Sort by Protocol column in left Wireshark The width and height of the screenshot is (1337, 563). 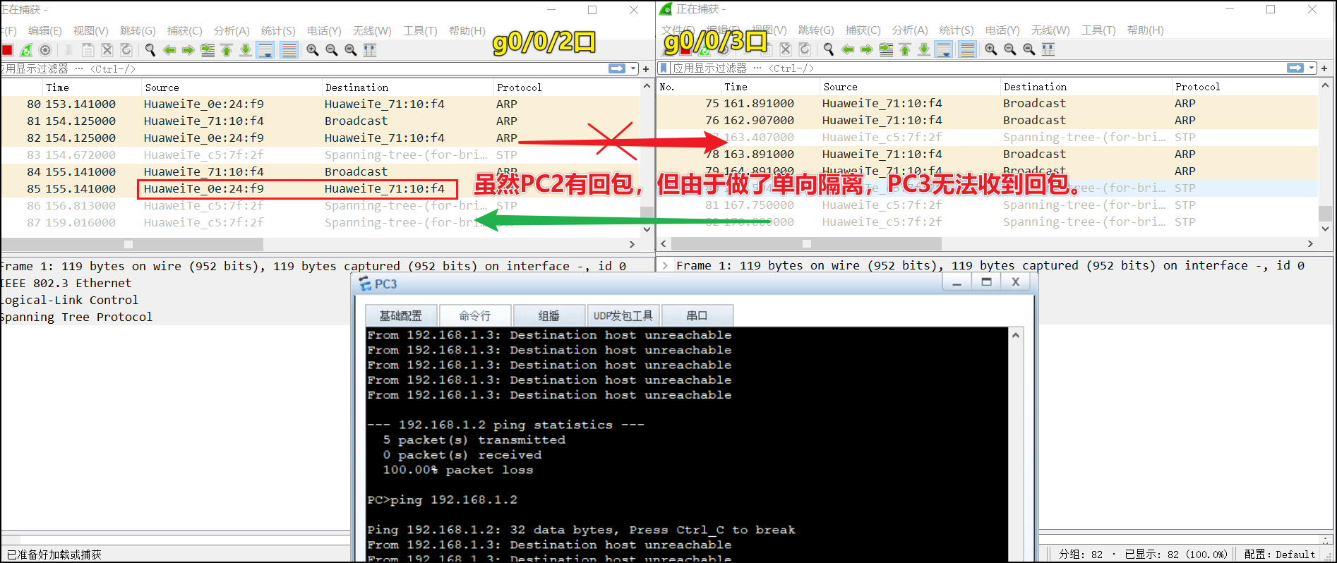519,87
